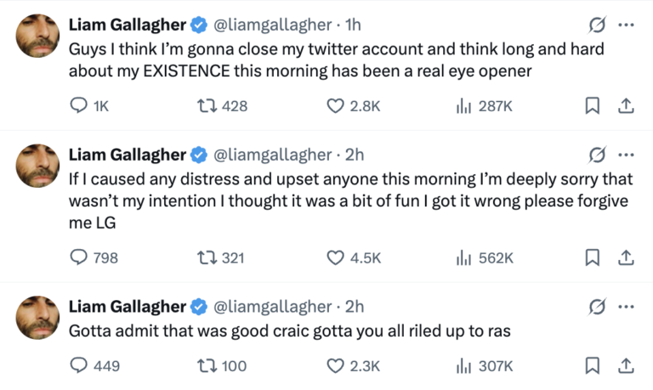
Task: Reply to the 'deeply sorry' apology tweet
Action: (x=78, y=257)
